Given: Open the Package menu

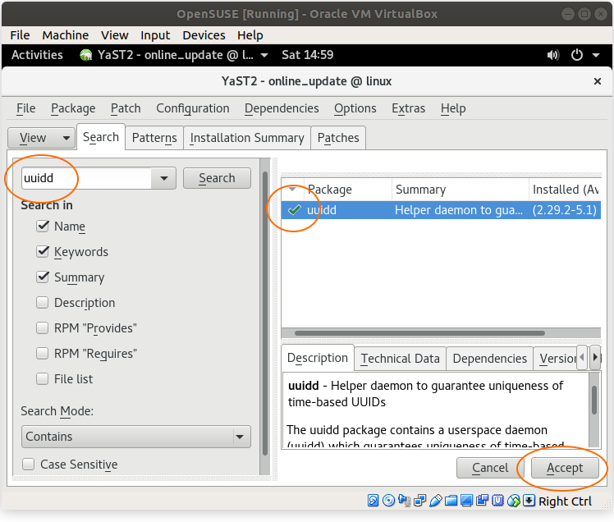Looking at the screenshot, I should (x=73, y=108).
